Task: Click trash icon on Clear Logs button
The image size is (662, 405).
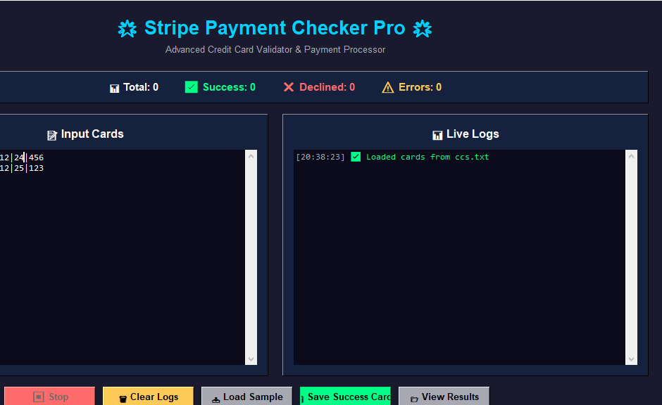Action: pos(123,399)
